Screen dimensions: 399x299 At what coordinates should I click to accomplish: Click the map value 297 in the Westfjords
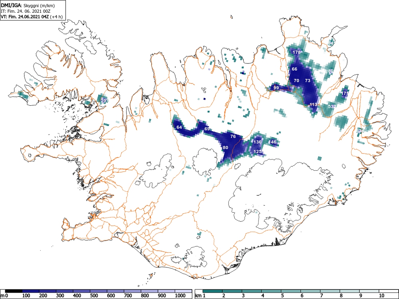click(105, 101)
